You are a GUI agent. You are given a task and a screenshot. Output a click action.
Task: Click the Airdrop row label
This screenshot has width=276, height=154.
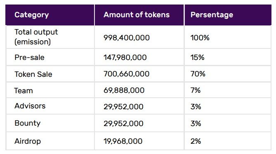tap(28, 141)
